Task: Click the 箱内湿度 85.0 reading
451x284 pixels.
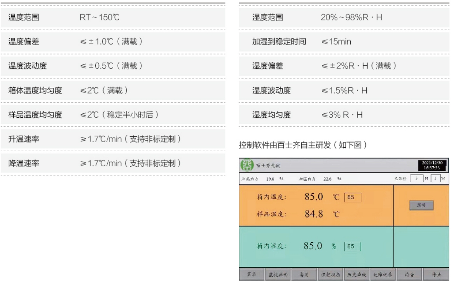Action: point(313,246)
